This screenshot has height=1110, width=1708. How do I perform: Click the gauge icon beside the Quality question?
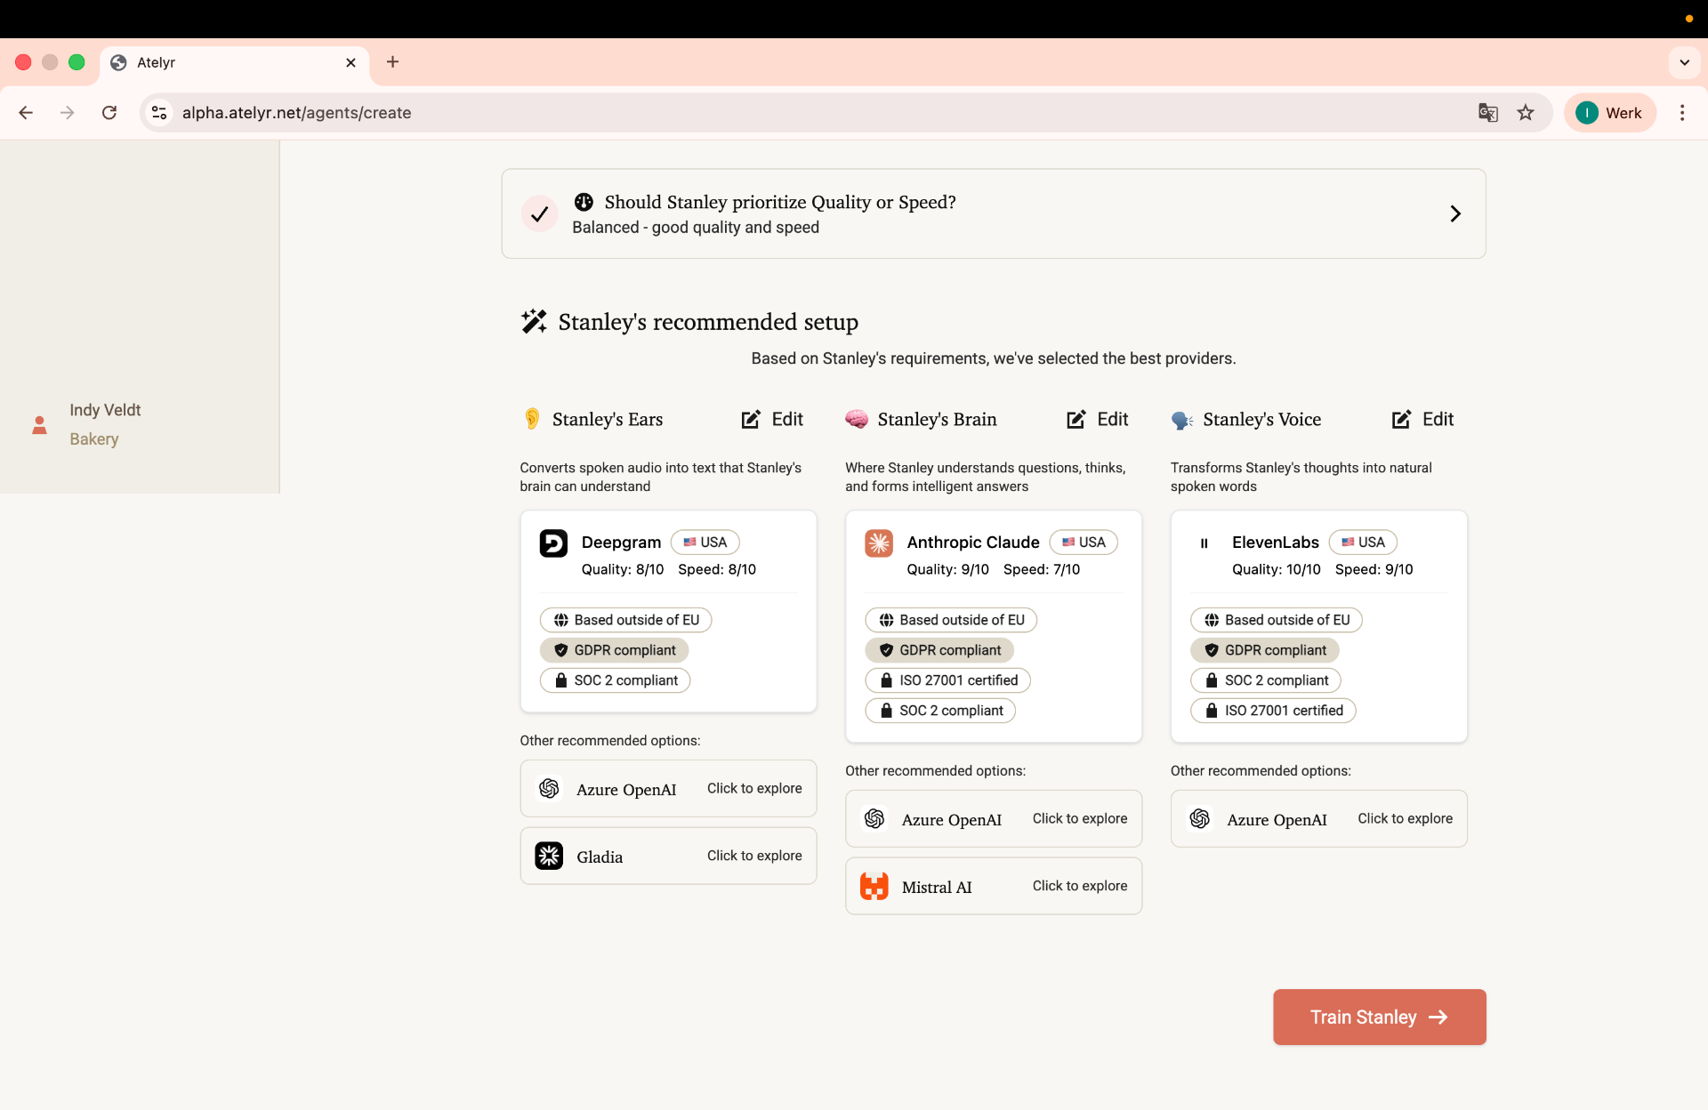point(584,202)
